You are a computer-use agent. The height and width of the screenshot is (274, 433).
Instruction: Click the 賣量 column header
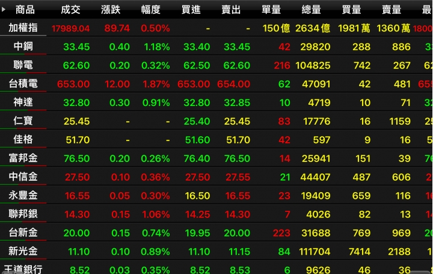(392, 10)
